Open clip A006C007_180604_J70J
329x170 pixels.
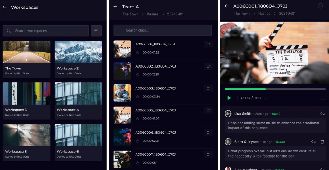(x=163, y=159)
